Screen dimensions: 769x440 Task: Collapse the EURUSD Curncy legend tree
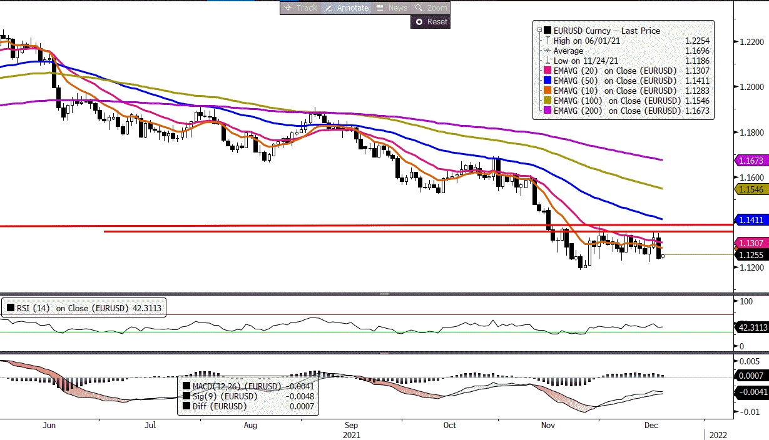(x=539, y=30)
